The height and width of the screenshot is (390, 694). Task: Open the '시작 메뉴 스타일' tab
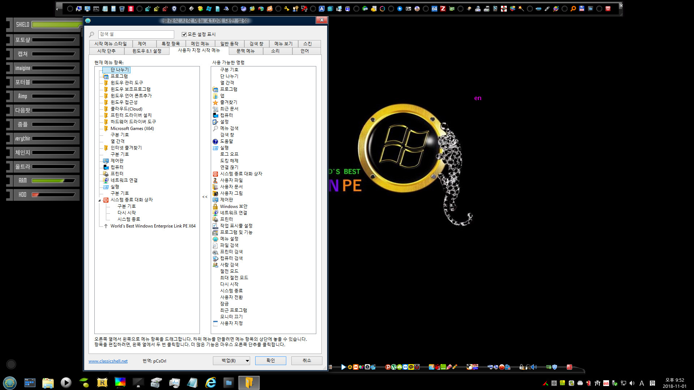(x=110, y=44)
